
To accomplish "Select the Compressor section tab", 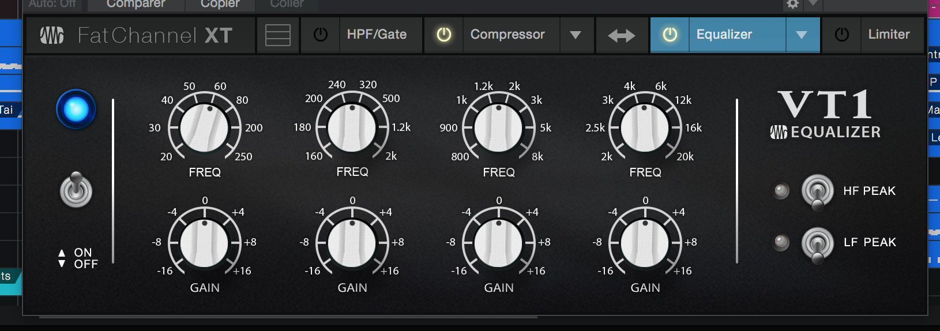I will click(511, 35).
